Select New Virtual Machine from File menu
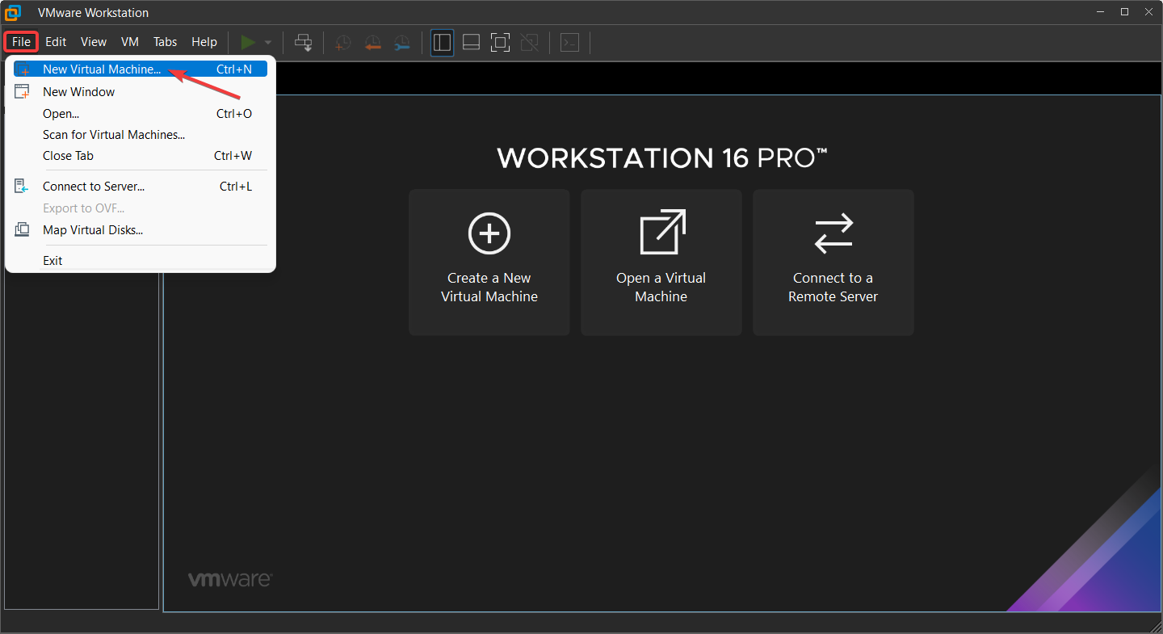The image size is (1163, 634). tap(102, 69)
